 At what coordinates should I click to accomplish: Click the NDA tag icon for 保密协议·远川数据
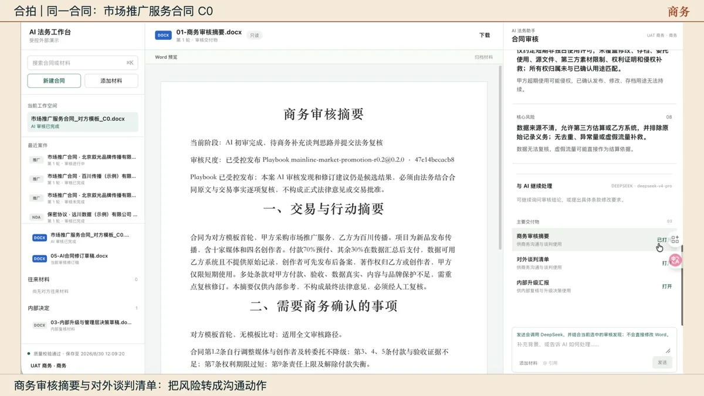point(36,217)
